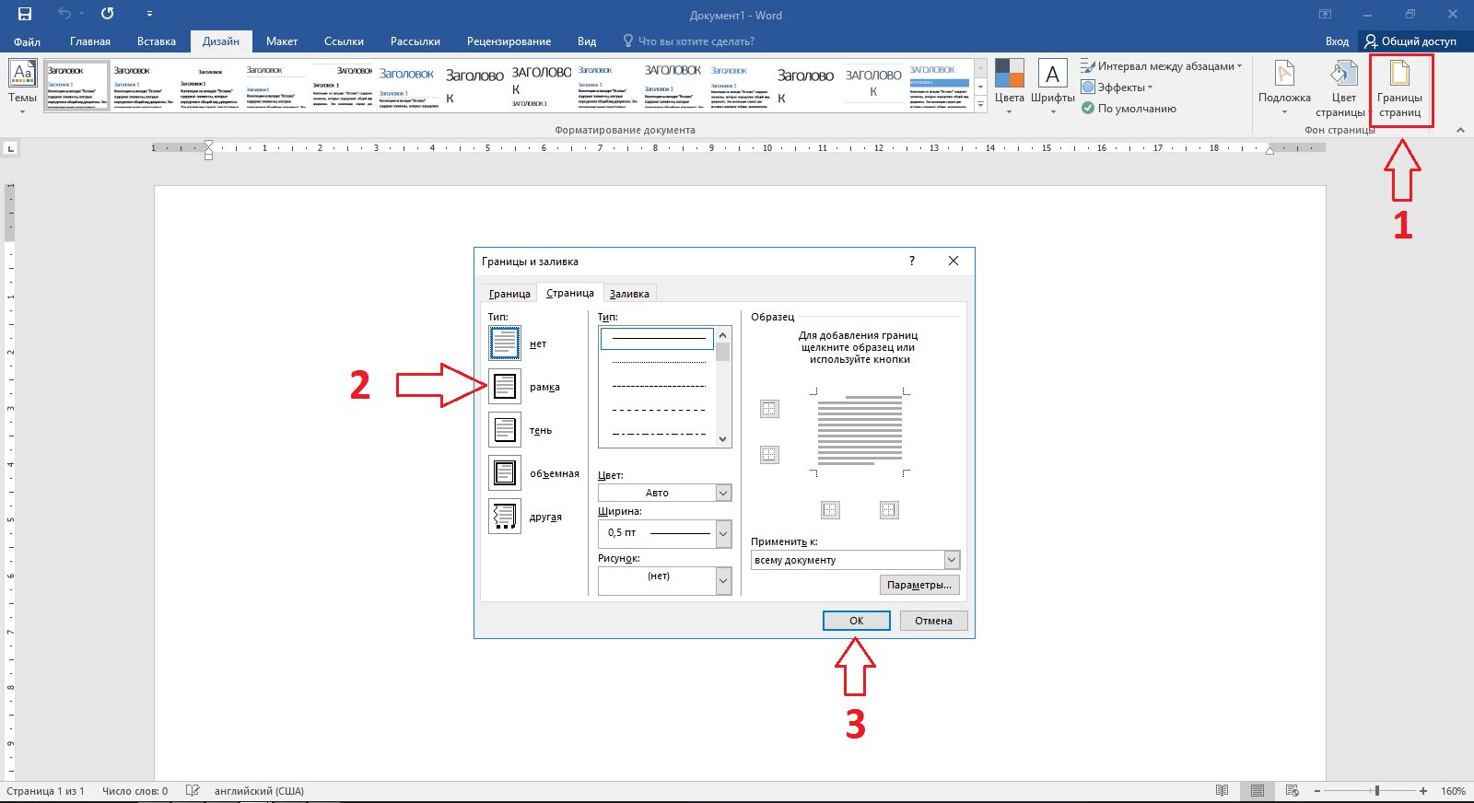Screen dimensions: 1474x803
Task: Toggle the right border preview button
Action: click(x=888, y=510)
